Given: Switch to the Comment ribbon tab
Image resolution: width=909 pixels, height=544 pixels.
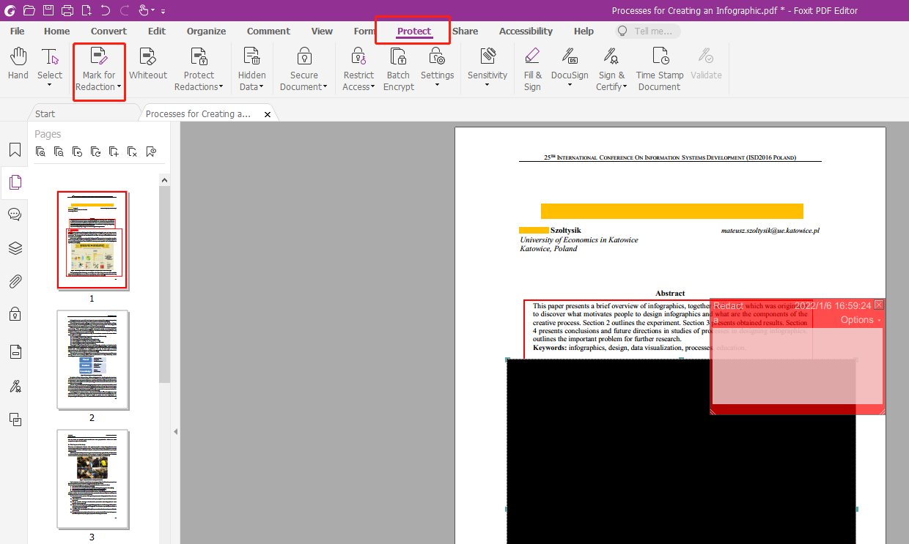Looking at the screenshot, I should point(268,31).
